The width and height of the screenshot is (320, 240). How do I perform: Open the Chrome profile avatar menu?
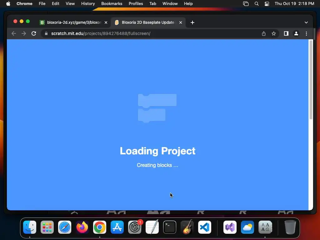[x=296, y=33]
